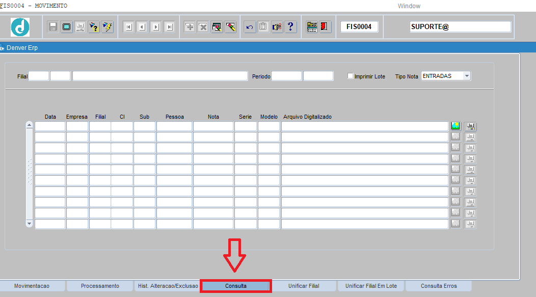Screen dimensions: 536x297
Task: Click the first Periodo input field
Action: (286, 76)
